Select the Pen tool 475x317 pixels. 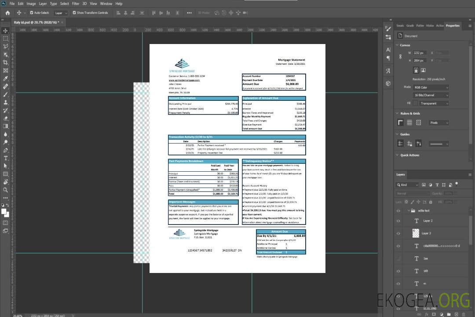click(x=5, y=150)
